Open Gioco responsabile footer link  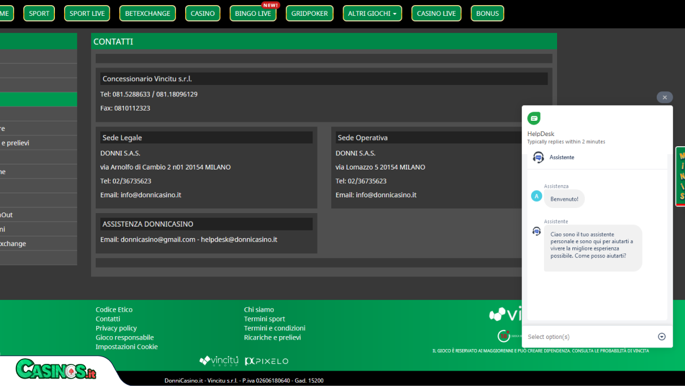[125, 337]
